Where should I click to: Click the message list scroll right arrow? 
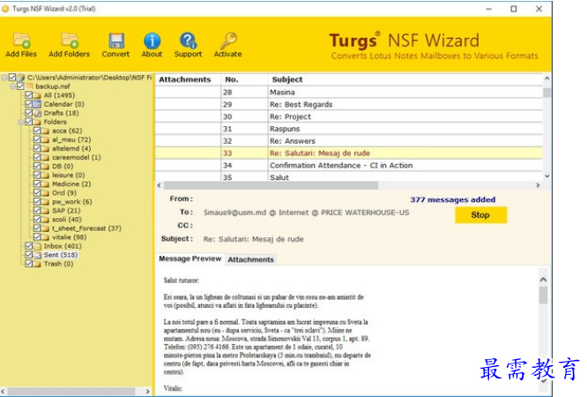538,185
